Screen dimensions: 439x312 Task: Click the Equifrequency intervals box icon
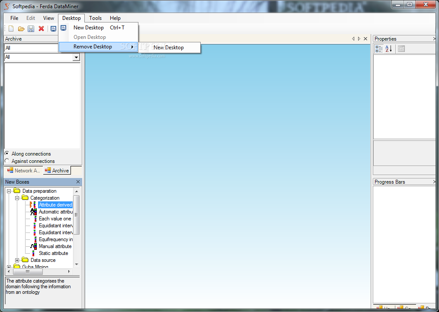(35, 239)
